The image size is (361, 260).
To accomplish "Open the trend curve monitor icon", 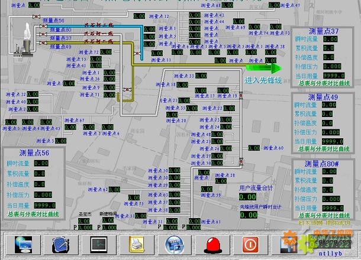I will 99,245.
